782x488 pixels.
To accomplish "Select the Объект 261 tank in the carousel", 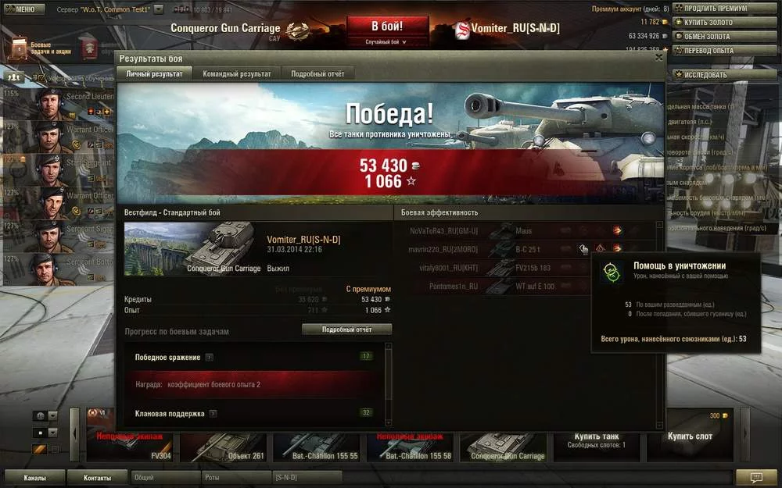I will tap(223, 447).
